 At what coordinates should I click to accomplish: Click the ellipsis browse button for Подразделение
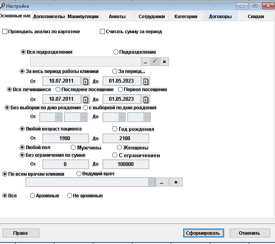point(146,62)
